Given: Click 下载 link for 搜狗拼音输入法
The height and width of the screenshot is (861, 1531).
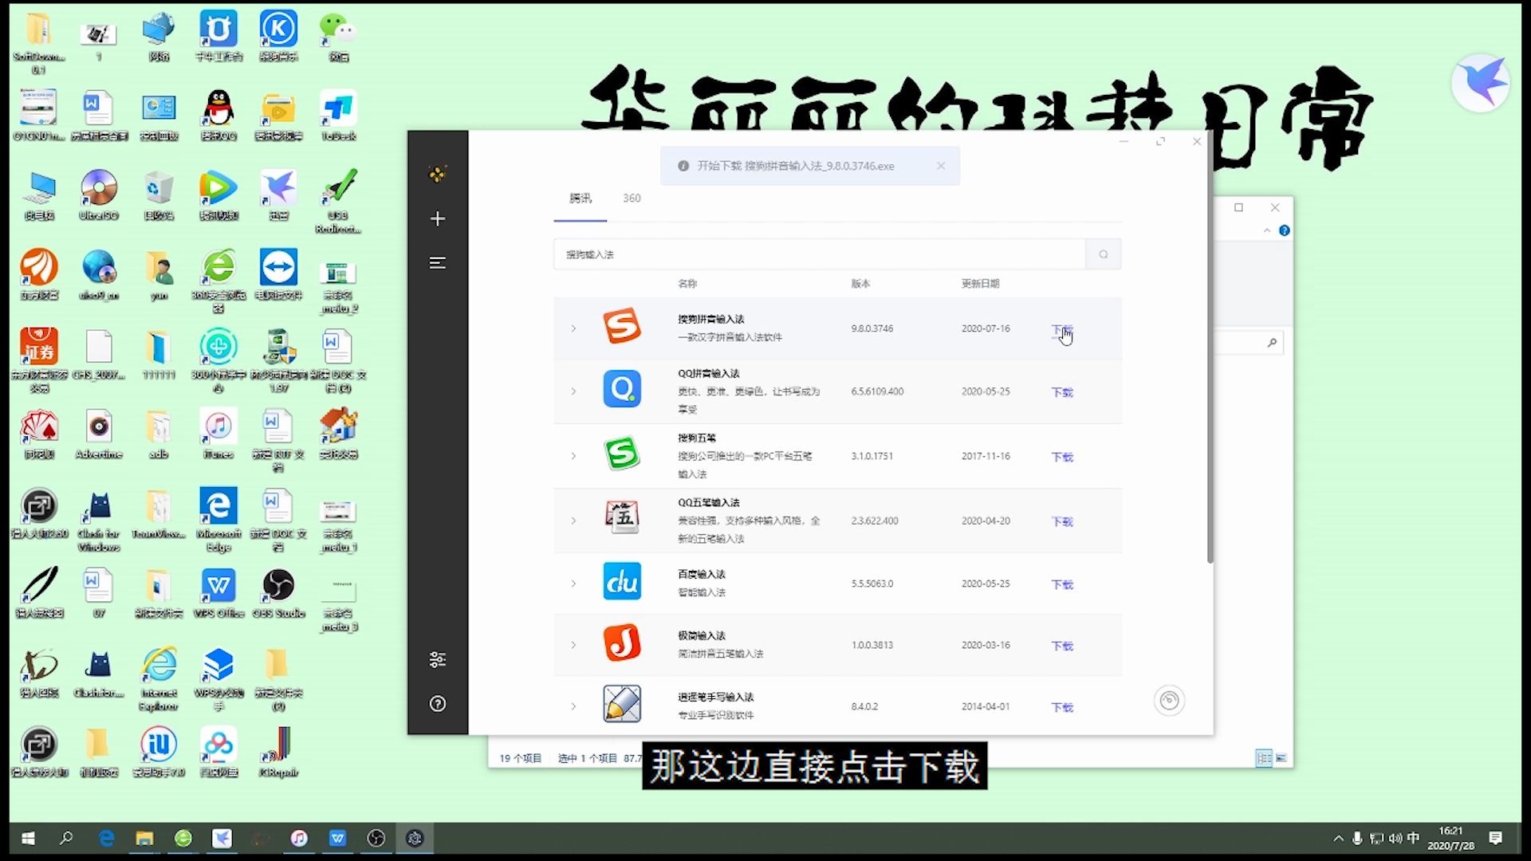Looking at the screenshot, I should click(x=1062, y=330).
